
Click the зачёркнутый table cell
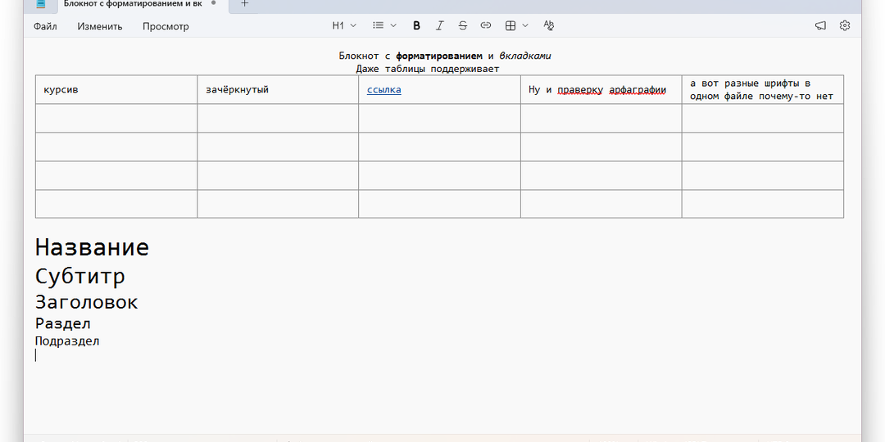(278, 90)
